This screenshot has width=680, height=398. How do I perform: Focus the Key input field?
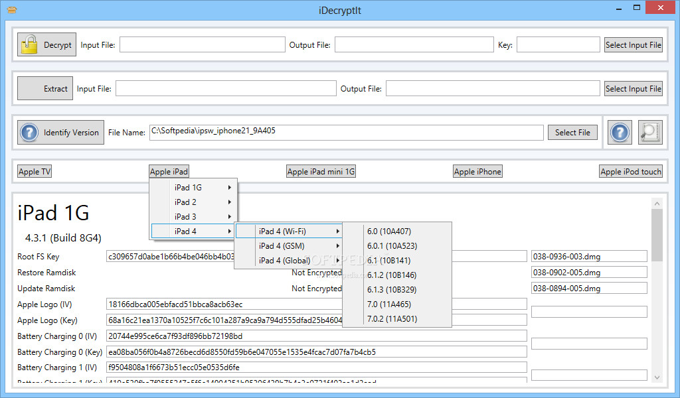(x=558, y=44)
